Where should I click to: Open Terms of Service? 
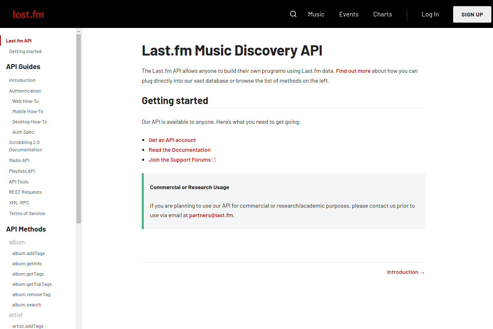click(27, 213)
